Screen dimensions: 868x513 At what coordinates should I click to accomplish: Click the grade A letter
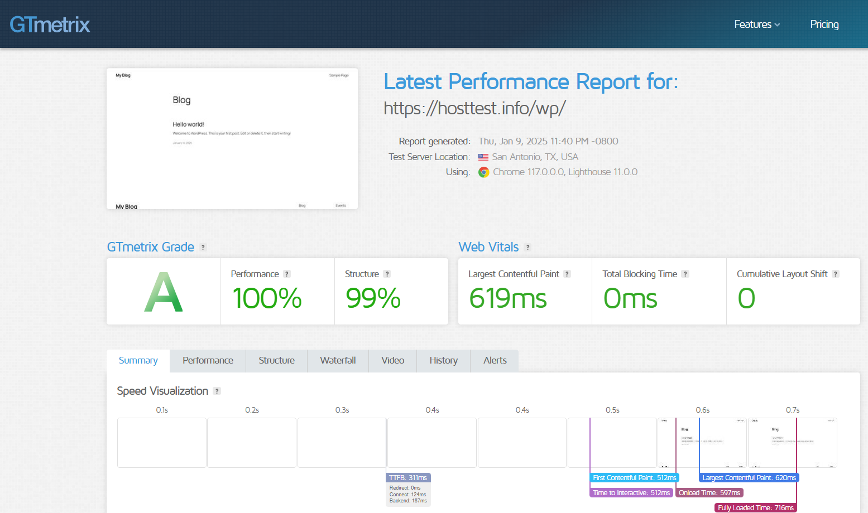point(163,292)
